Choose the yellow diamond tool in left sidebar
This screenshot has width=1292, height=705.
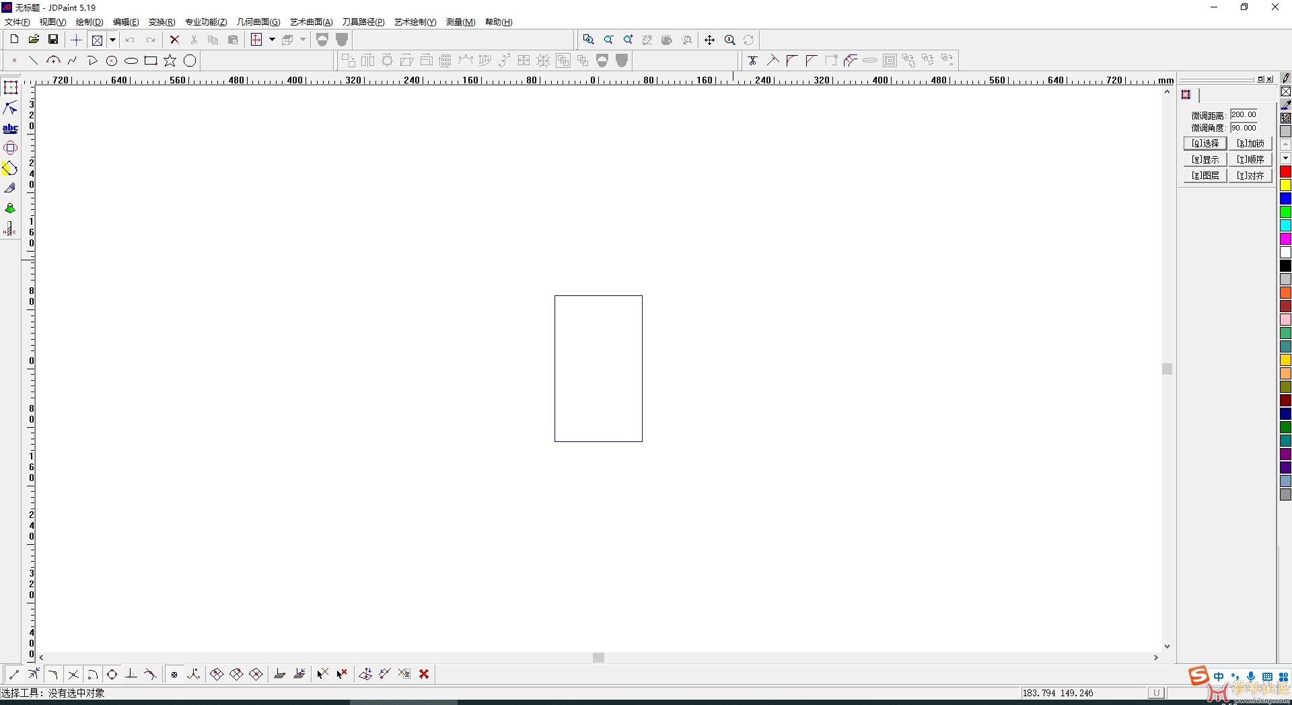[10, 168]
